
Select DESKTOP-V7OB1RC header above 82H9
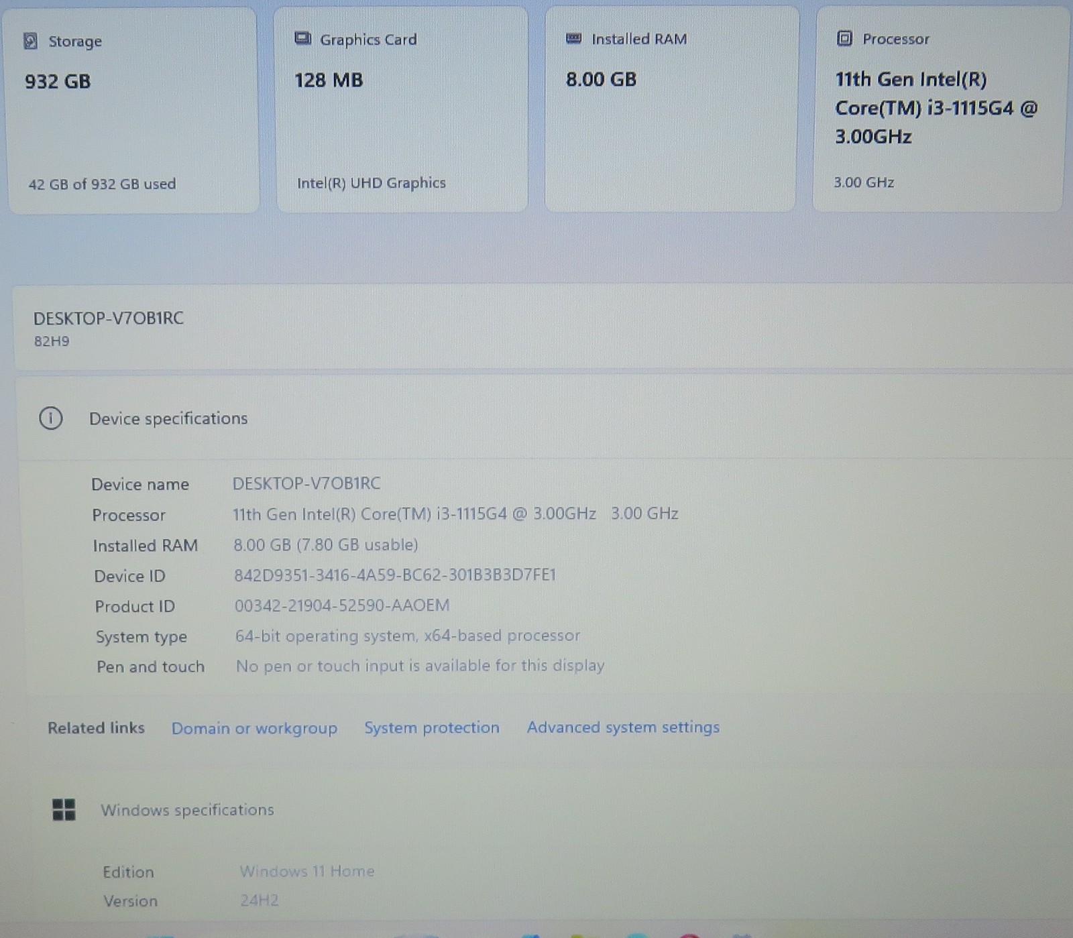click(109, 318)
